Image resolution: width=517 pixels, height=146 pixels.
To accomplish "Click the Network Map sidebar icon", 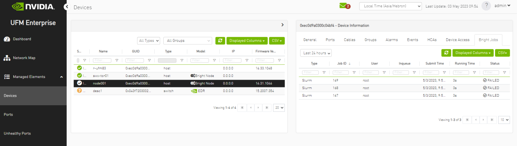I will pos(7,58).
